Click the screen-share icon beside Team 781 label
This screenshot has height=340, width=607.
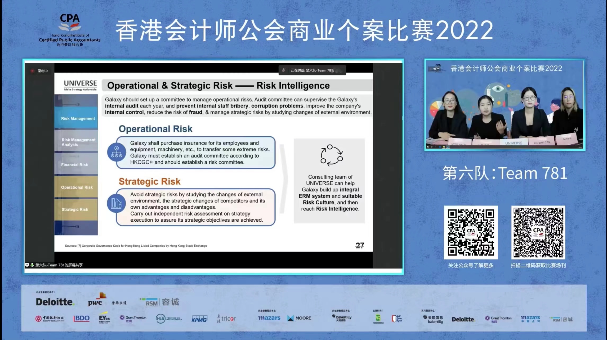pos(27,265)
